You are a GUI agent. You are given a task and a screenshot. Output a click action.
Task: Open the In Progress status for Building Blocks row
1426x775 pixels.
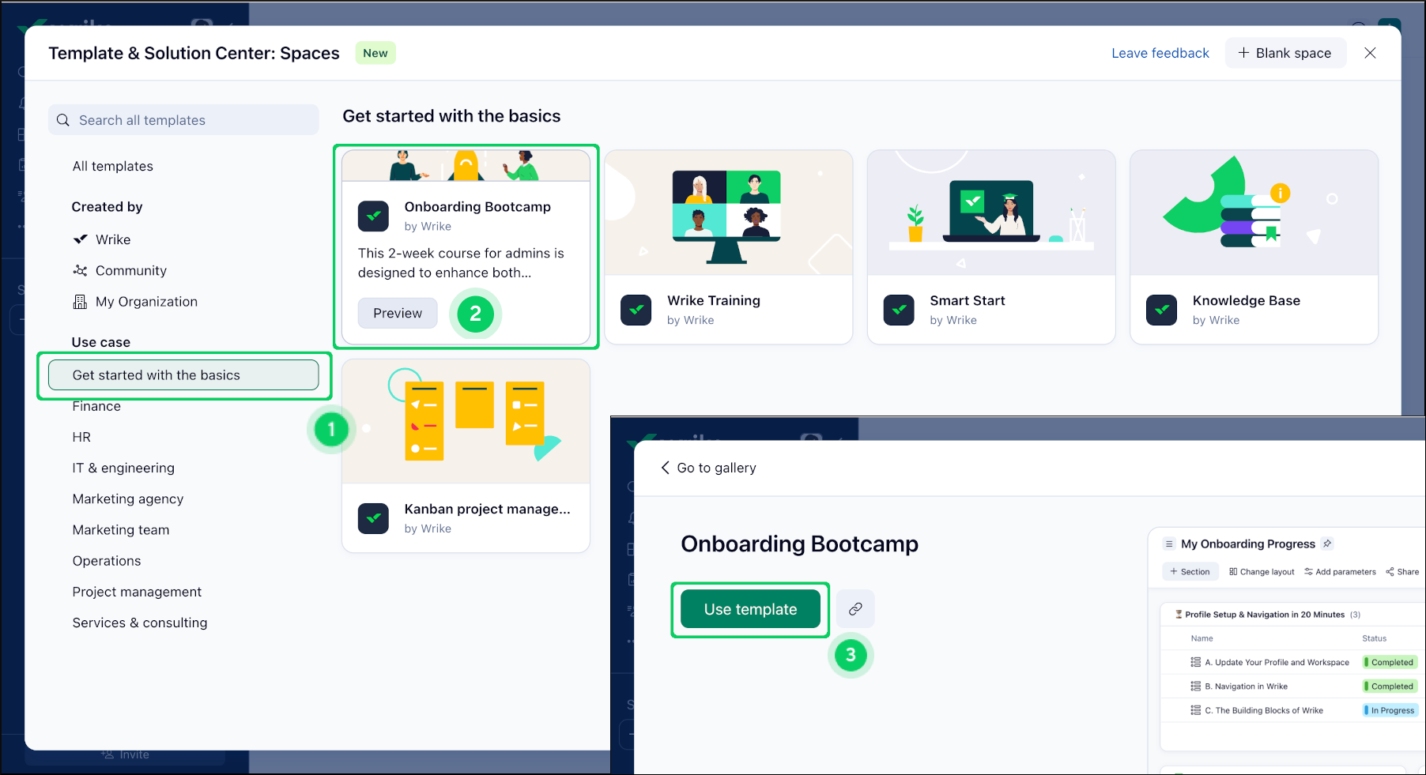1390,710
